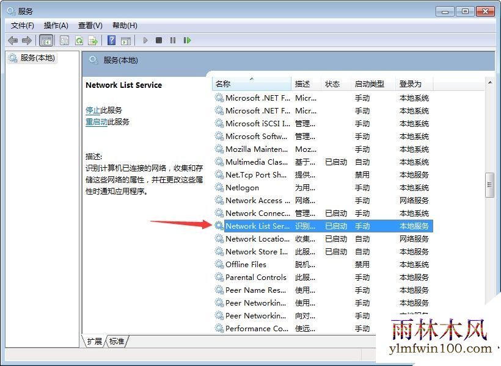
Task: Sort by the 描述 column header
Action: tap(306, 84)
